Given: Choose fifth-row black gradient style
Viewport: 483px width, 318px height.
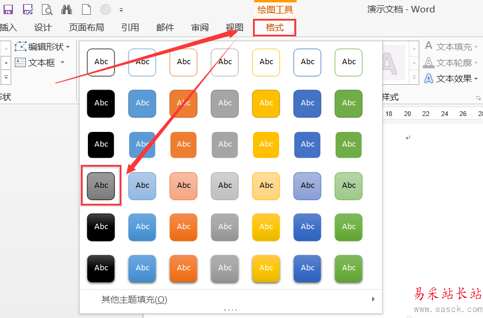Looking at the screenshot, I should (101, 227).
